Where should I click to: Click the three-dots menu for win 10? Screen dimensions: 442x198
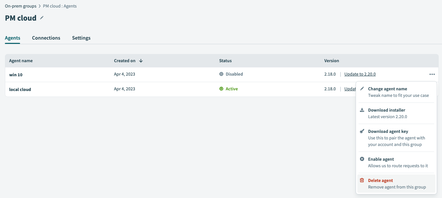click(432, 75)
